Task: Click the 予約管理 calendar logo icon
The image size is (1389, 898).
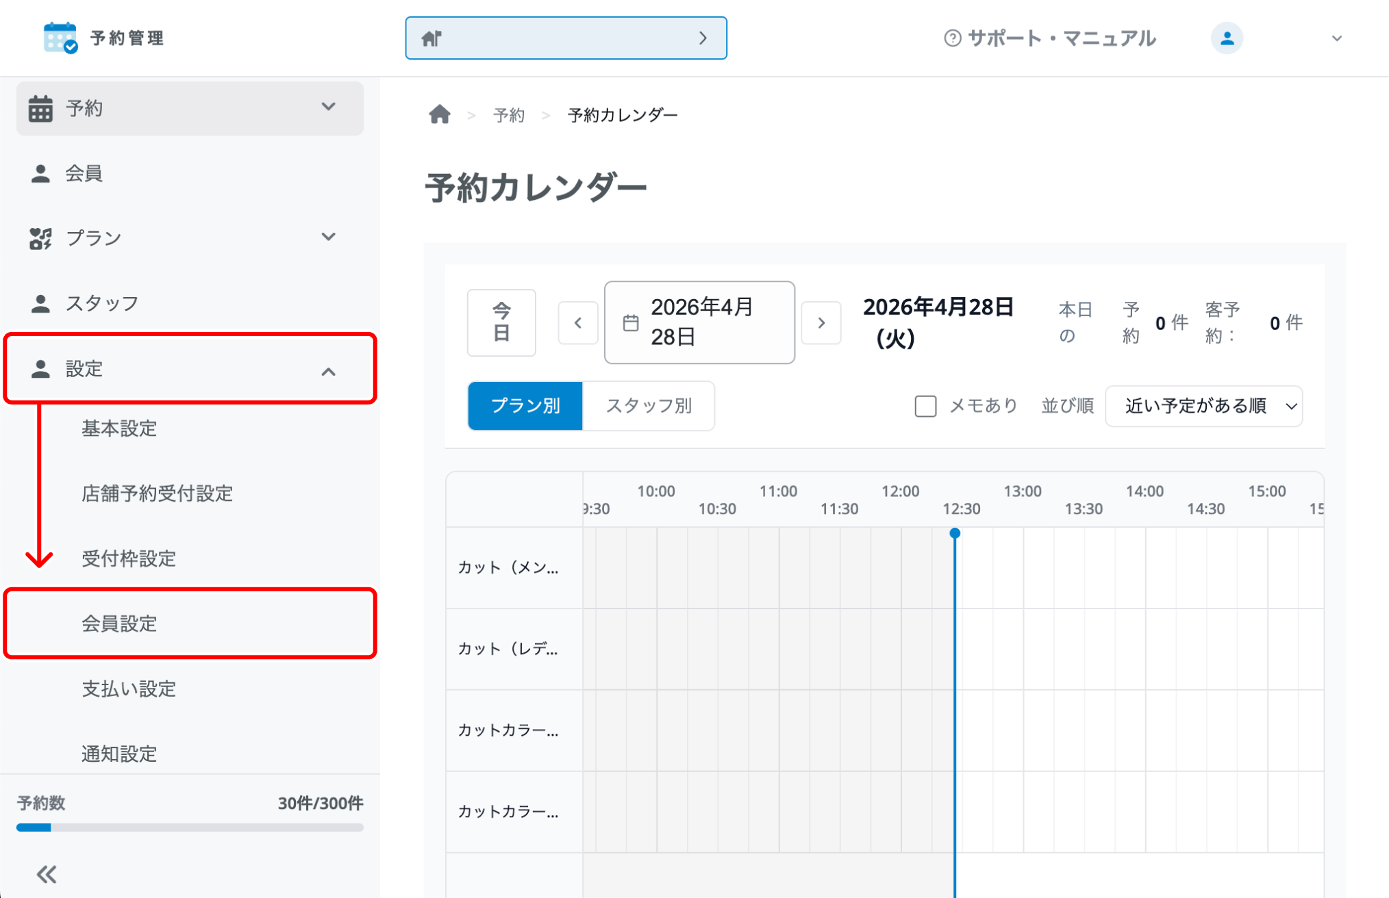Action: 60,38
